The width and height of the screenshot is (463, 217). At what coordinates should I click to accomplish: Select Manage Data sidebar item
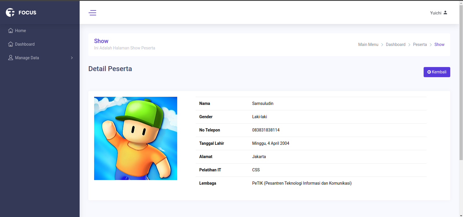[x=27, y=58]
